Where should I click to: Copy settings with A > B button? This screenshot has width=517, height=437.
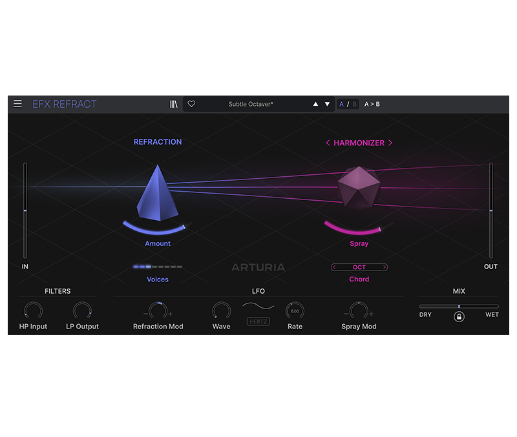click(372, 104)
